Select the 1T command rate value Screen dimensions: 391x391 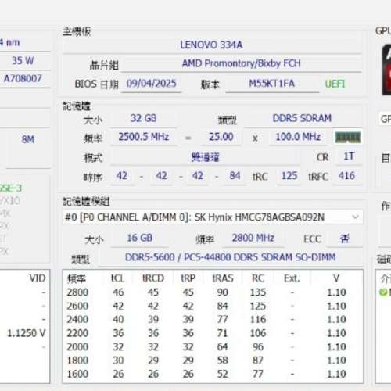coord(349,156)
